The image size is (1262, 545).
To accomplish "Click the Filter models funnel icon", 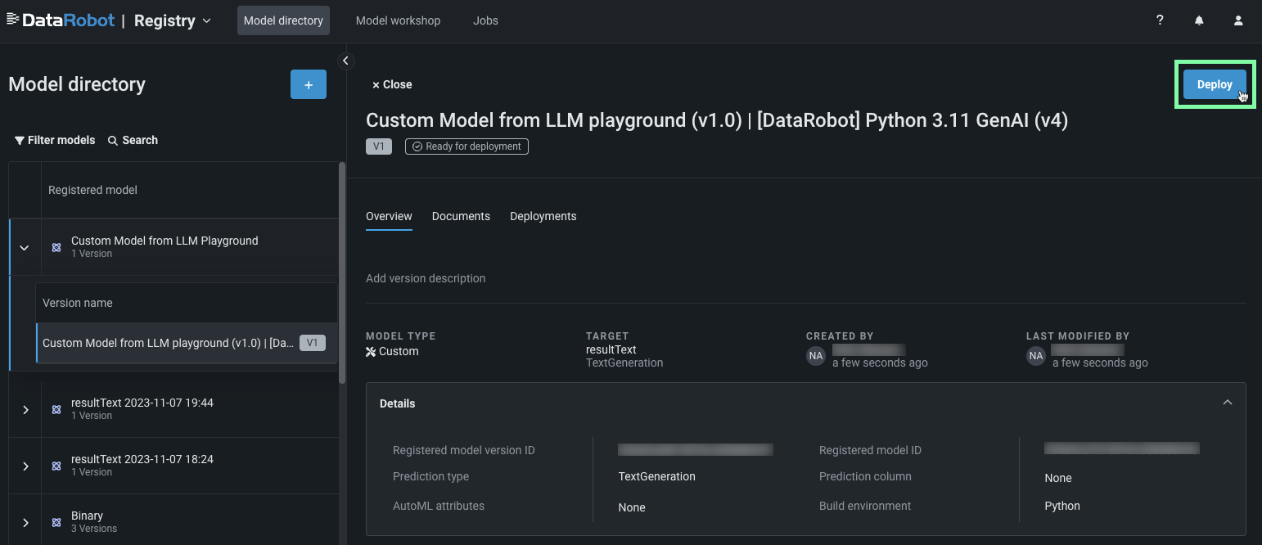I will (20, 141).
